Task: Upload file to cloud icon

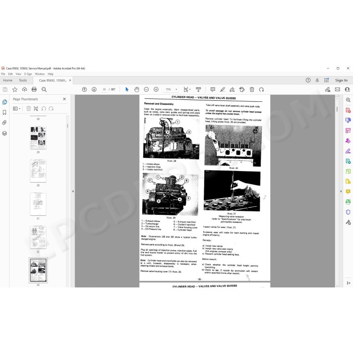Action: pos(25,90)
